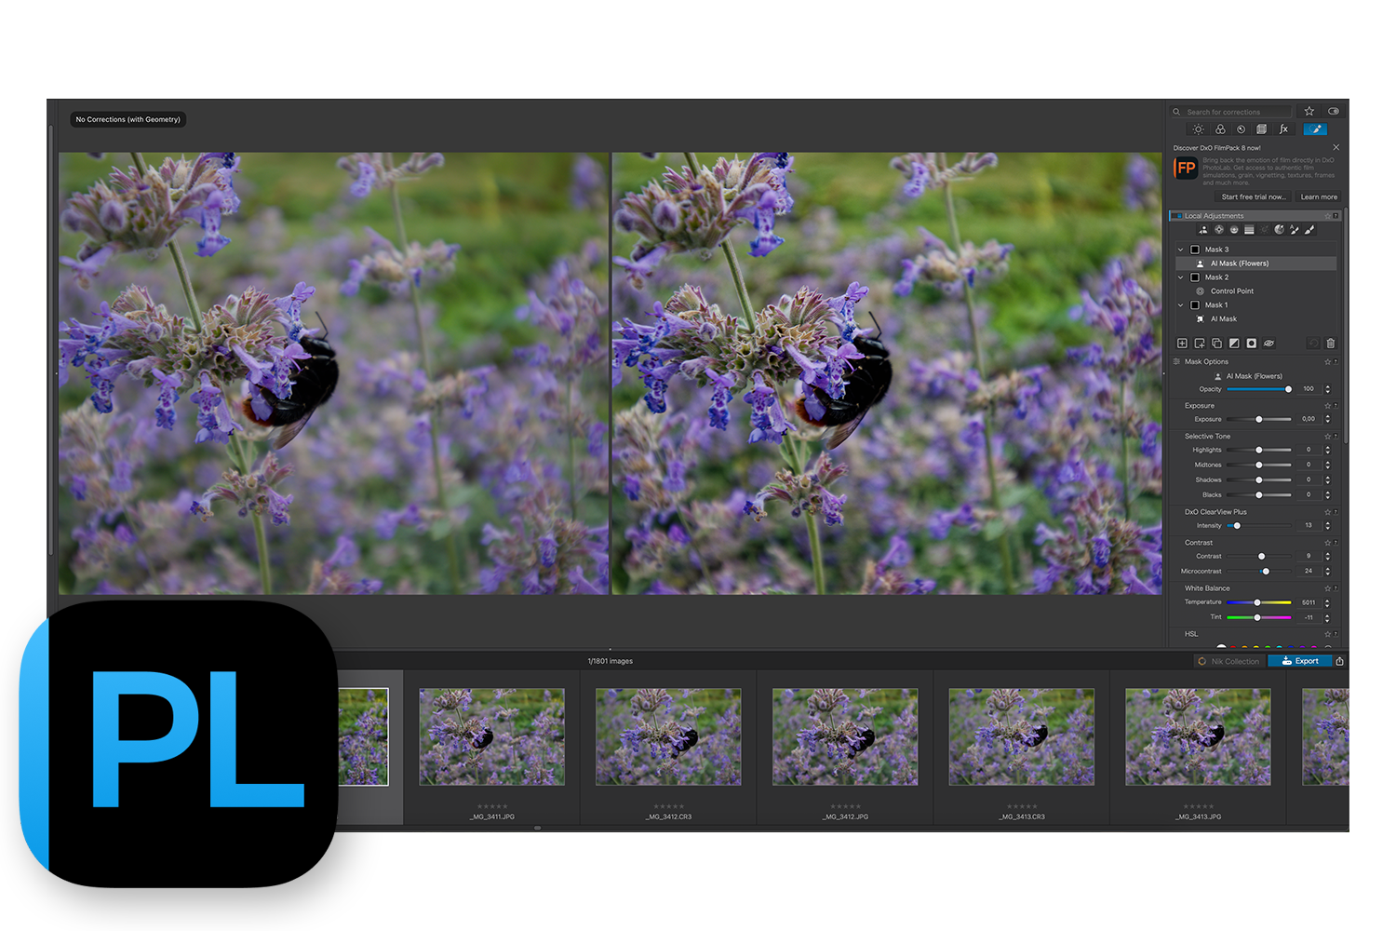Step the Exposure value with arrows
Image resolution: width=1396 pixels, height=931 pixels.
click(1328, 419)
